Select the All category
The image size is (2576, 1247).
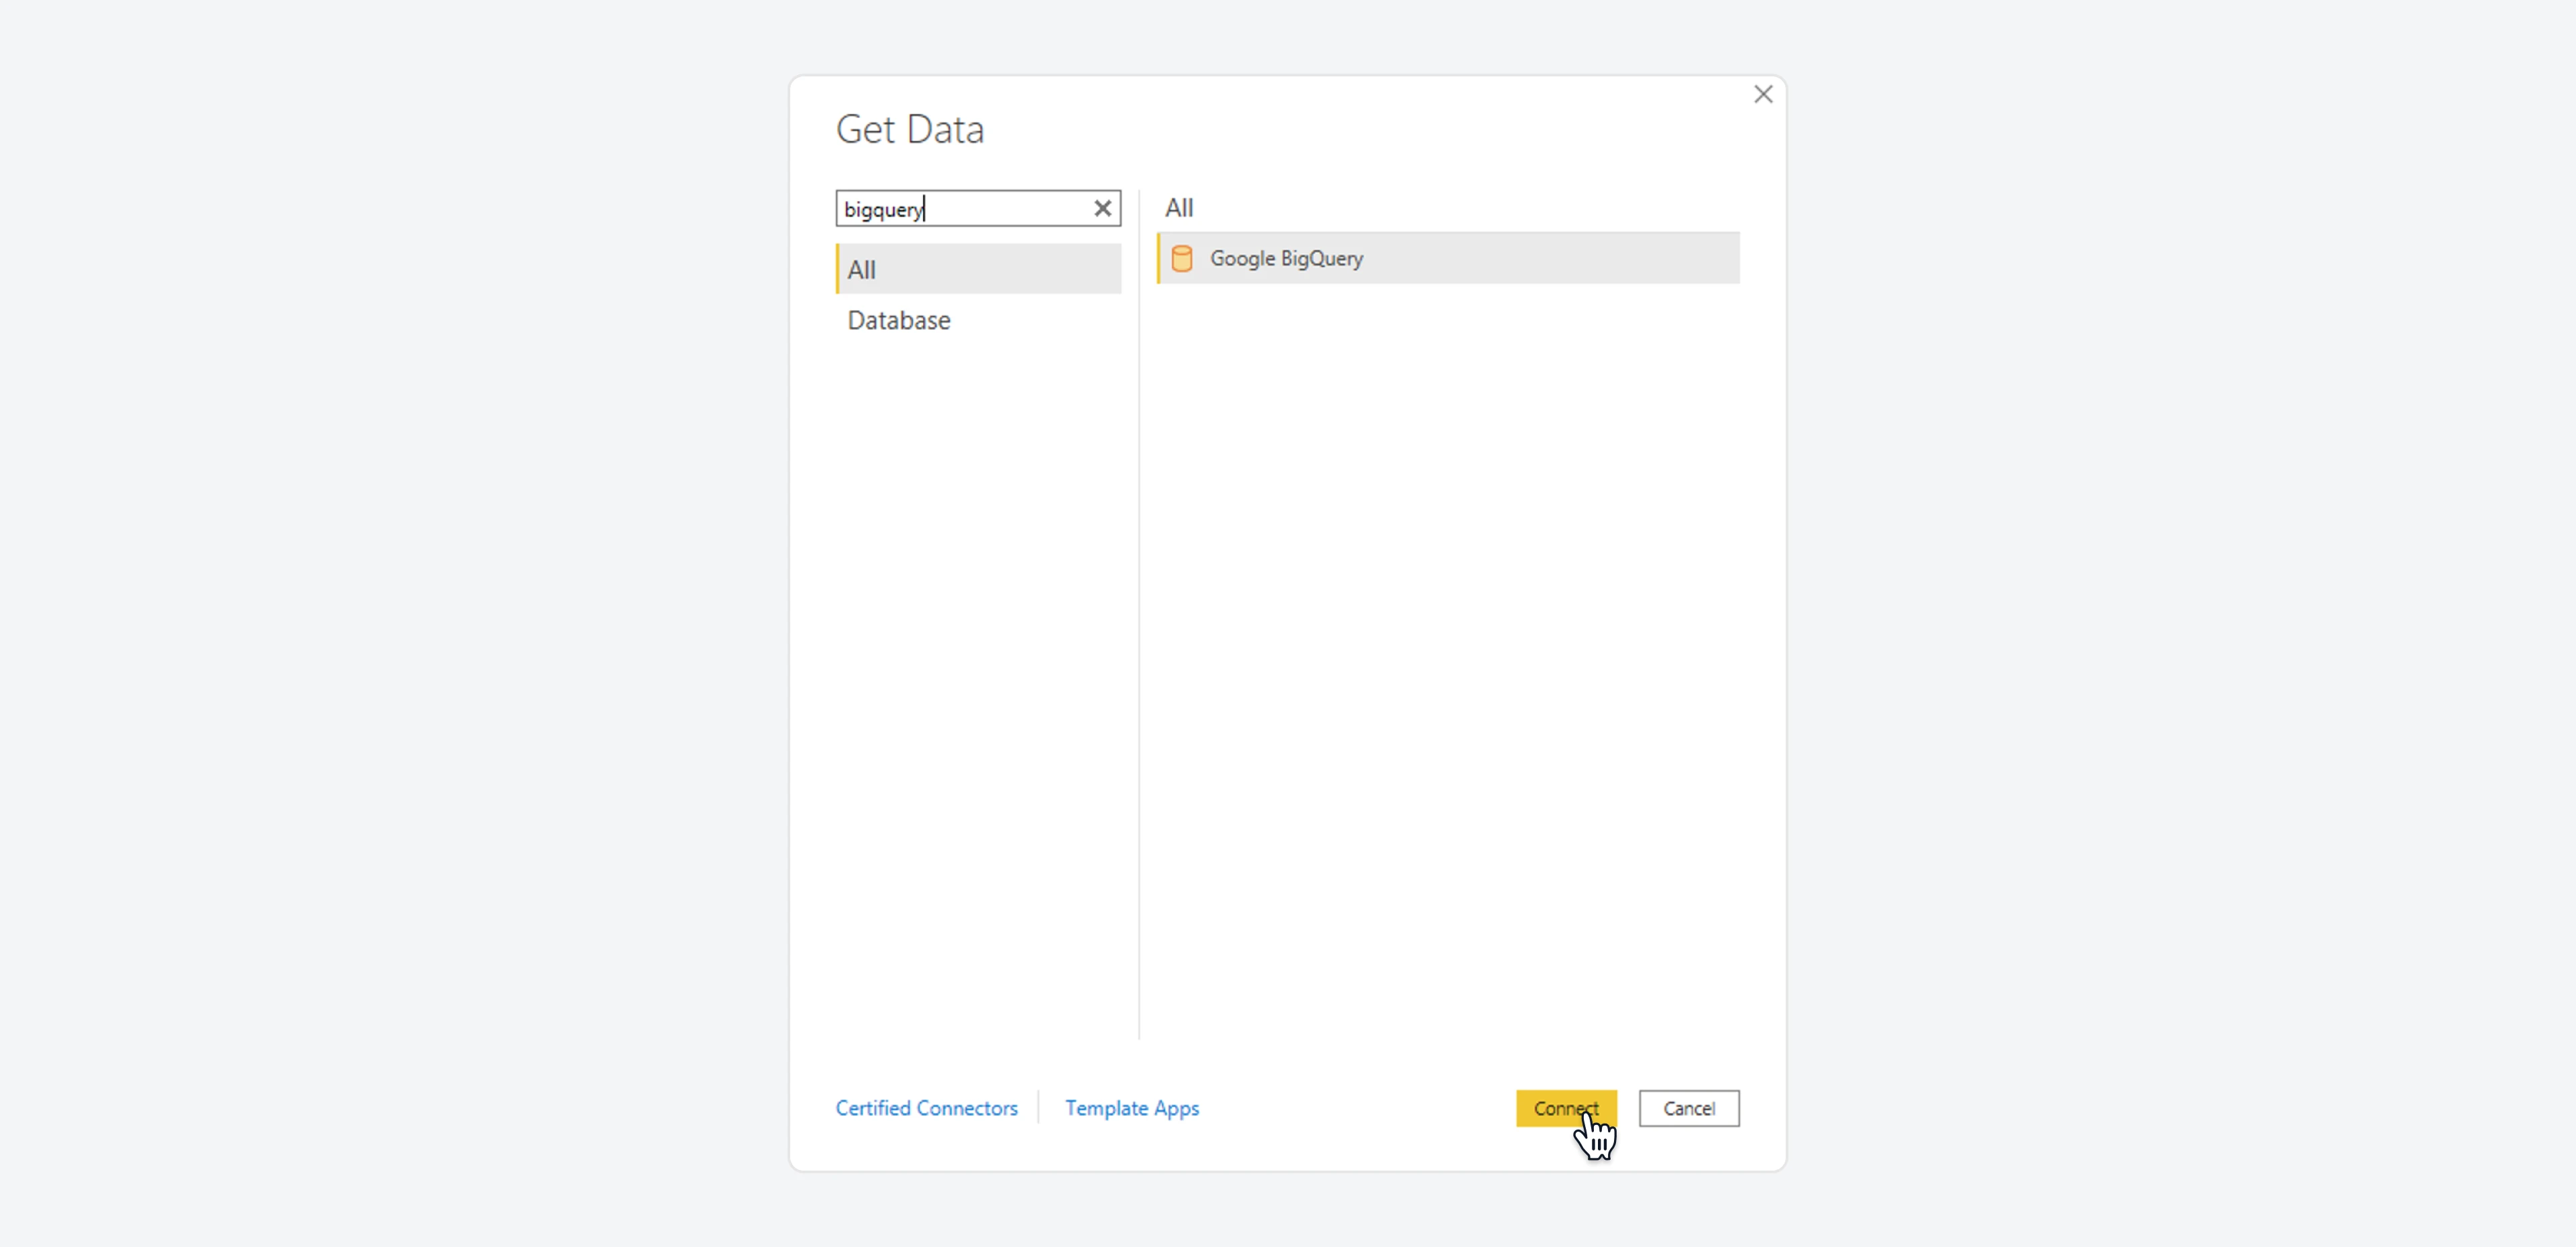(978, 269)
